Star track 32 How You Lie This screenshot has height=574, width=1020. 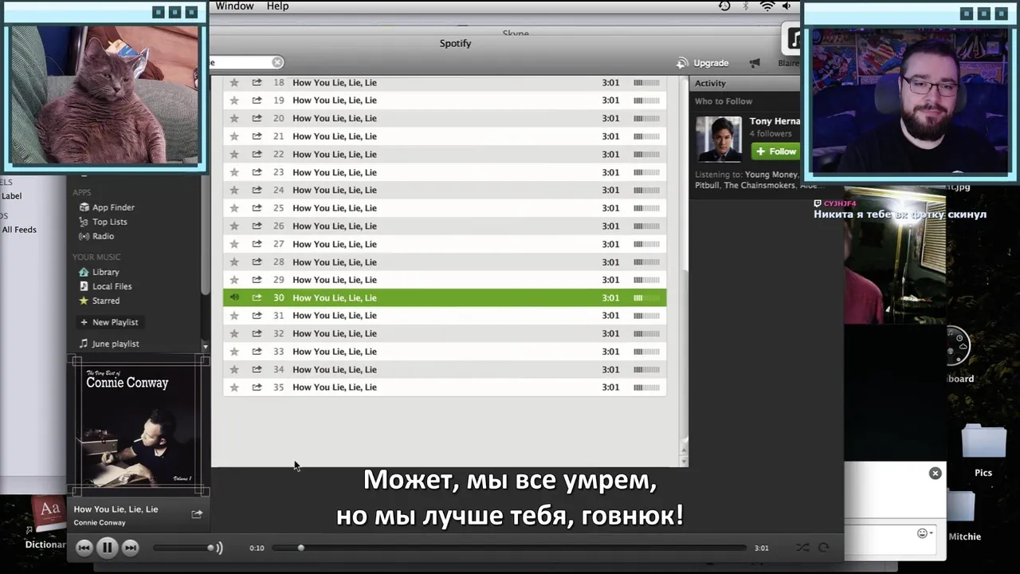click(x=234, y=333)
